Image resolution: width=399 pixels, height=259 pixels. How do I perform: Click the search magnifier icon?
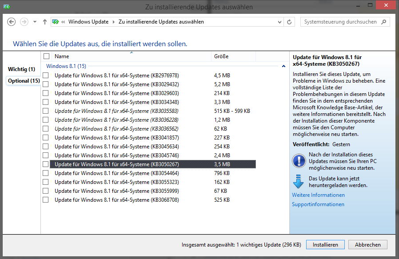[x=384, y=22]
